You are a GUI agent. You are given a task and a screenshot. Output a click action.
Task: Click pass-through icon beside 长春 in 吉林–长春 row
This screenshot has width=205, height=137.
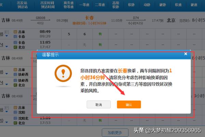click(x=15, y=37)
